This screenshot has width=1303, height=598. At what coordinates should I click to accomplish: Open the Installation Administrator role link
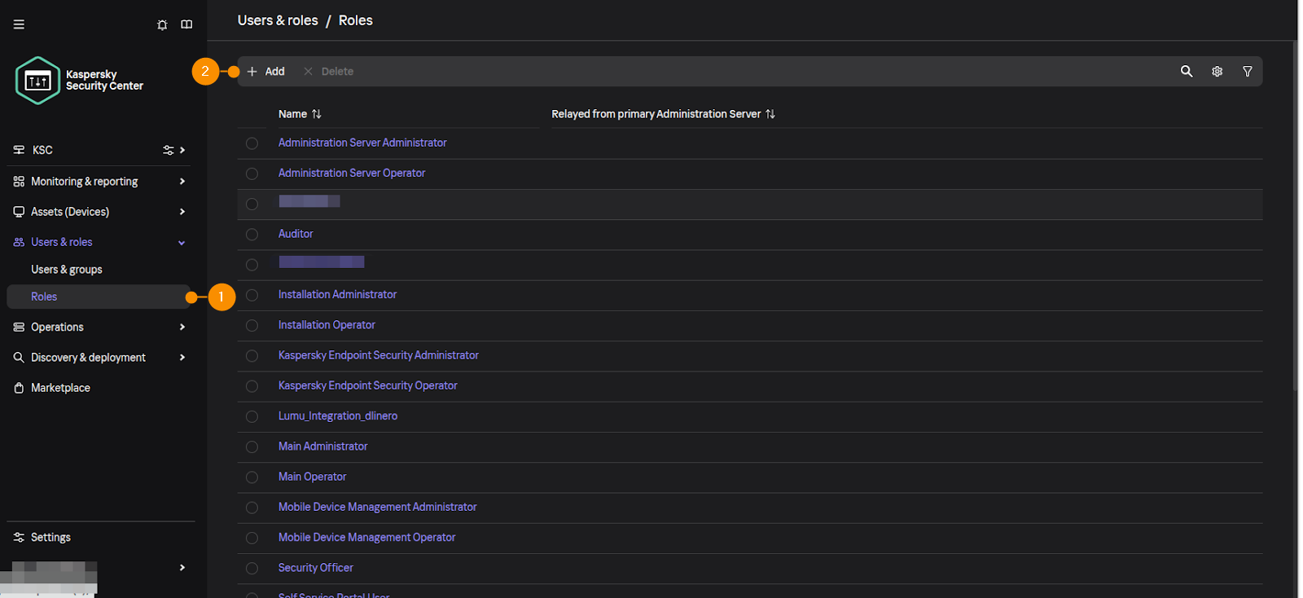coord(337,295)
